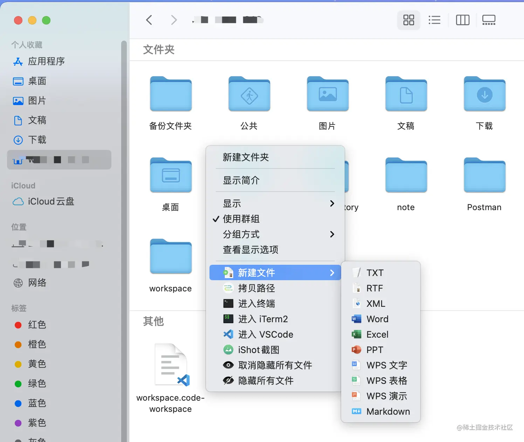Choose 进入终端 menu item
The height and width of the screenshot is (442, 524).
[x=275, y=304]
